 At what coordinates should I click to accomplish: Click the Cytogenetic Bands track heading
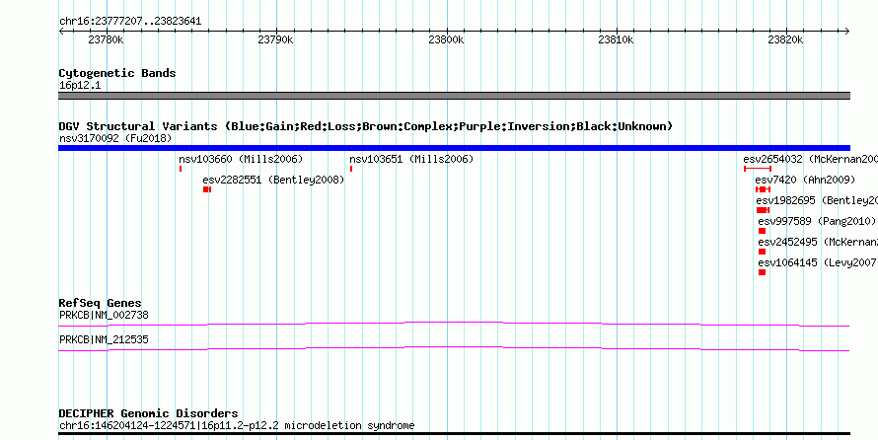click(117, 73)
